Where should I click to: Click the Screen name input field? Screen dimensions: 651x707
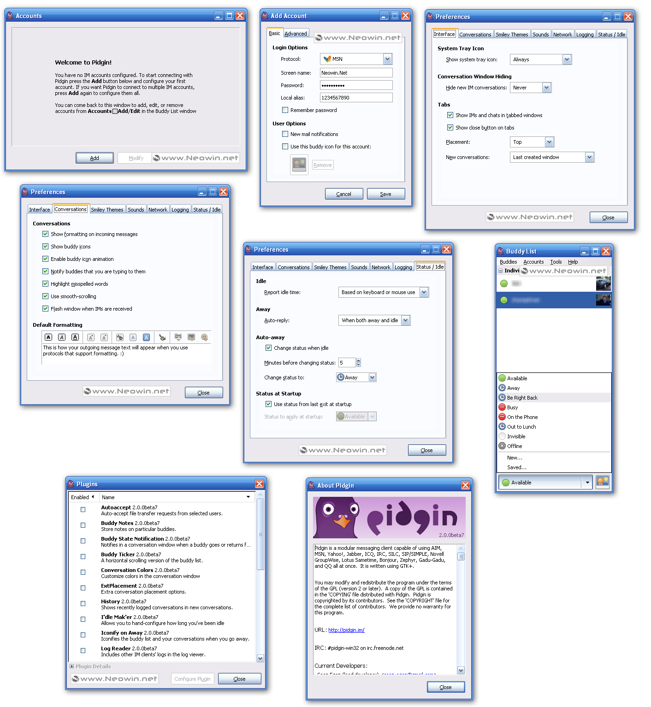click(356, 73)
